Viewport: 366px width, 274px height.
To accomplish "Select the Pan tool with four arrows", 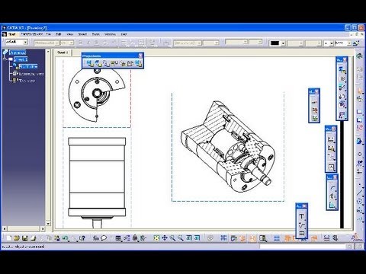I will click(165, 238).
